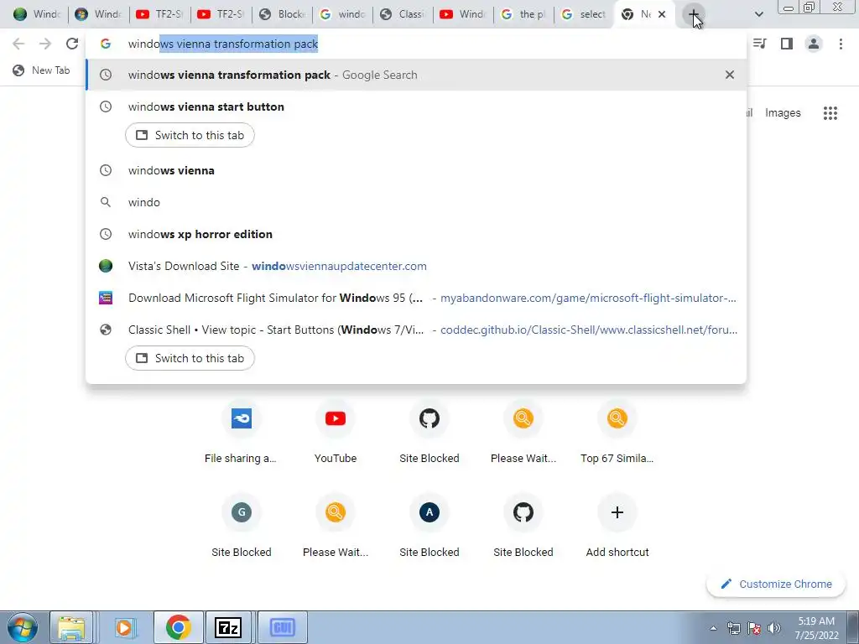Open the G Site Blocked shortcut
Viewport: 859px width, 644px height.
pyautogui.click(x=241, y=527)
